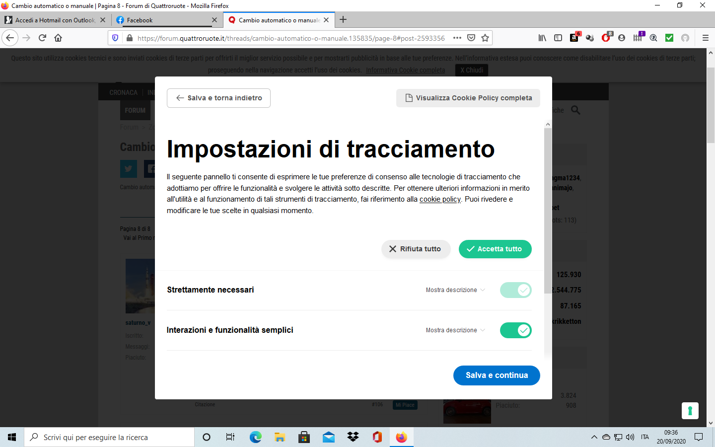Open the ad blocker extension with badge 8

606,38
